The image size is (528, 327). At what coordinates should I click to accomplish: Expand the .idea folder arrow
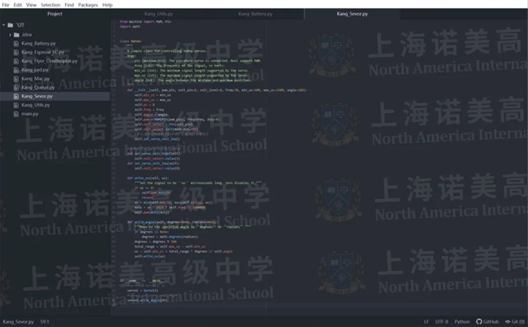coord(10,35)
